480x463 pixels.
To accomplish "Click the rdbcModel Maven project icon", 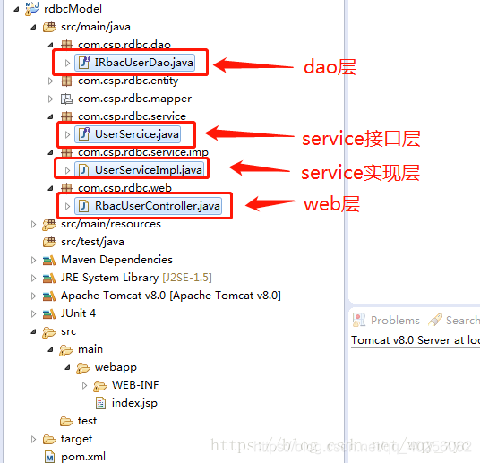I will point(32,9).
